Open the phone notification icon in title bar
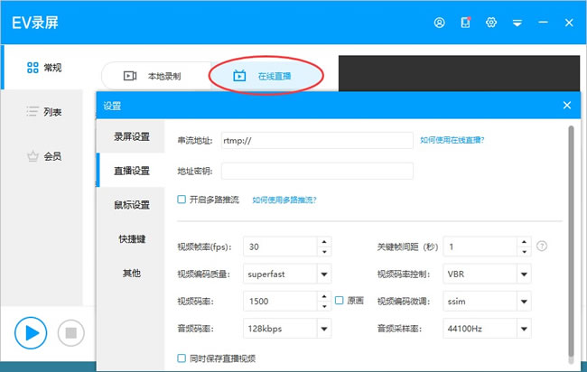 tap(465, 23)
